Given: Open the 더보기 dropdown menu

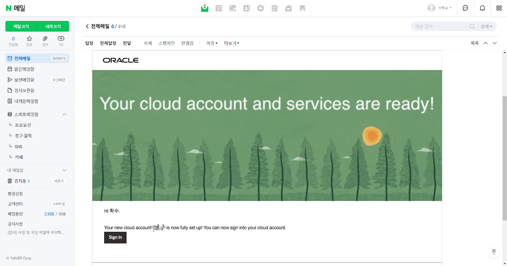Looking at the screenshot, I should click(x=232, y=43).
